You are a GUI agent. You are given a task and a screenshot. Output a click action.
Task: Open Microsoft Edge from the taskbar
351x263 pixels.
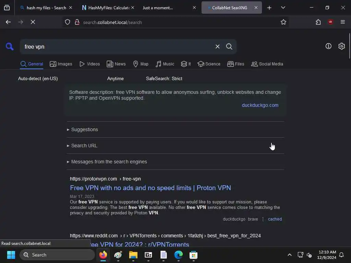click(178, 255)
